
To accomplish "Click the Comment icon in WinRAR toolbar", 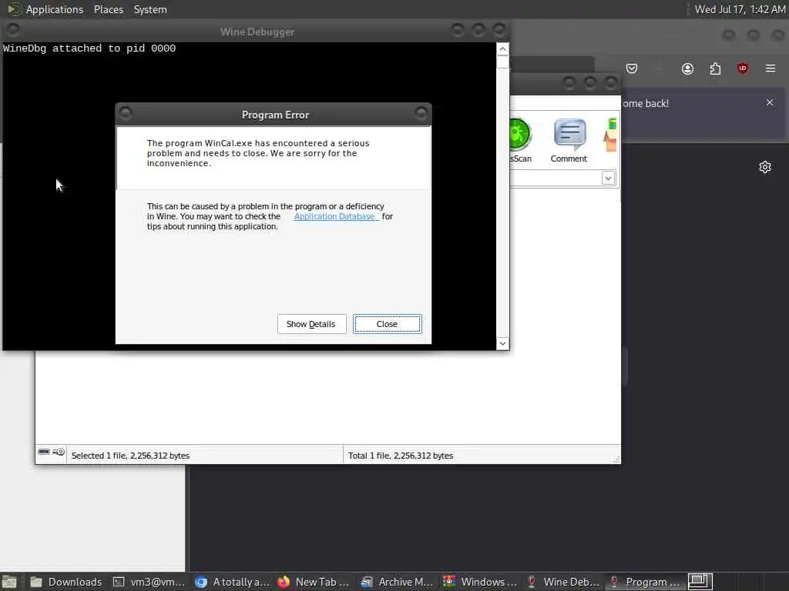I will point(569,141).
